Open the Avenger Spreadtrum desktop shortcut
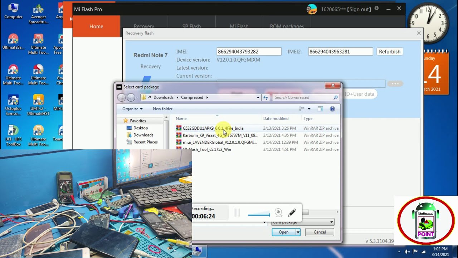The height and width of the screenshot is (258, 458). coord(38,14)
